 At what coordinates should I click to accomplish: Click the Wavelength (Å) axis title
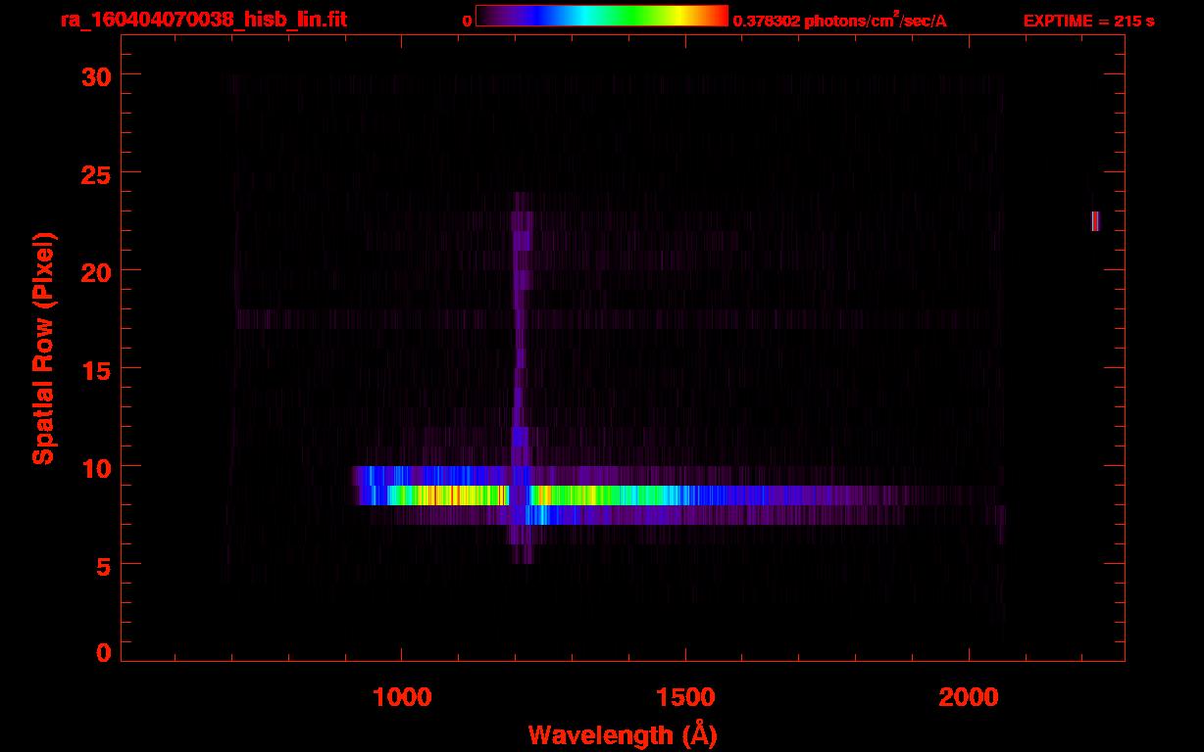[x=623, y=734]
